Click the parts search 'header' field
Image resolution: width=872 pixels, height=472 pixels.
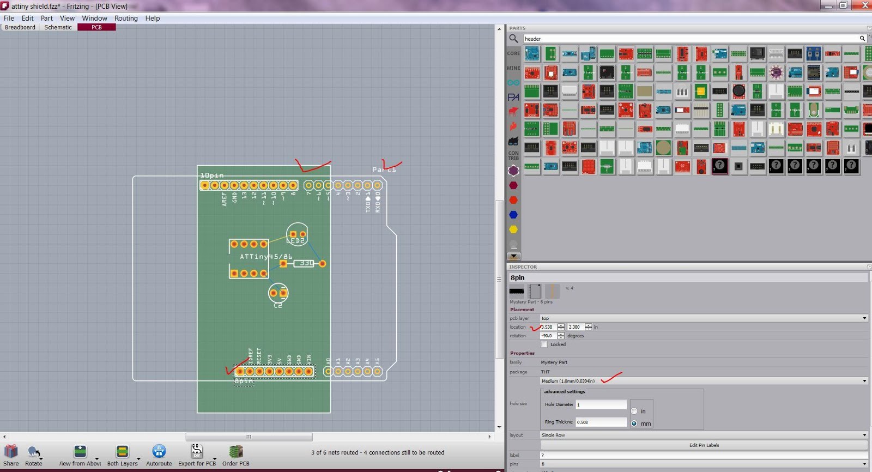point(691,39)
